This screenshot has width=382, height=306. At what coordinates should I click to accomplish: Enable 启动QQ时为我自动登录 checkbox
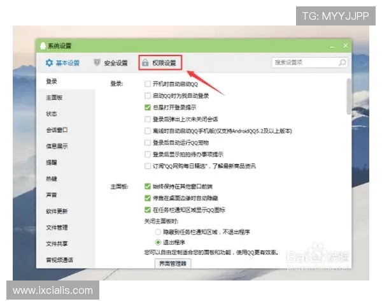coord(148,96)
